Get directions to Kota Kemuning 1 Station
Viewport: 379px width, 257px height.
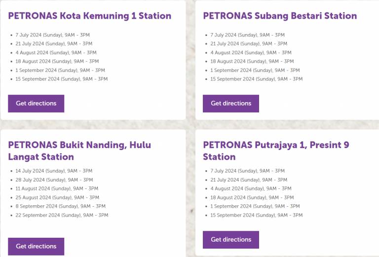click(36, 104)
